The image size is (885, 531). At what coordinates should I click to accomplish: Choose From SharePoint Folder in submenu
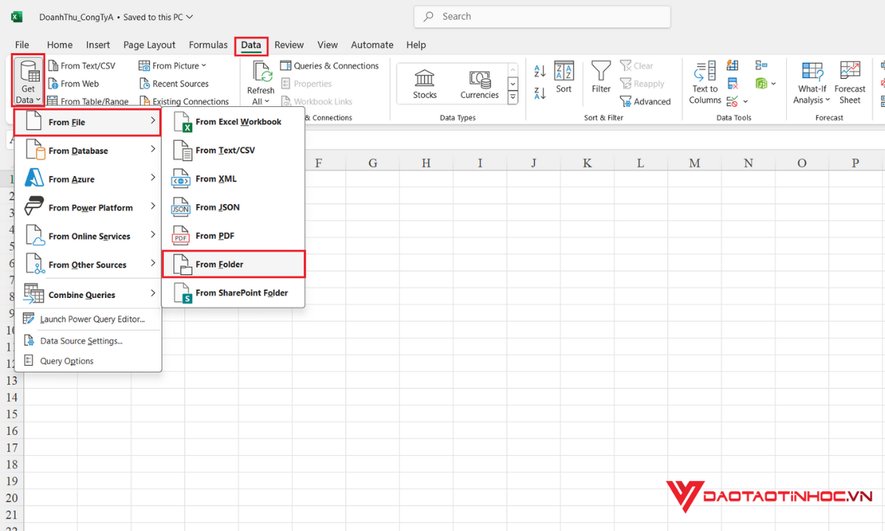pos(233,293)
